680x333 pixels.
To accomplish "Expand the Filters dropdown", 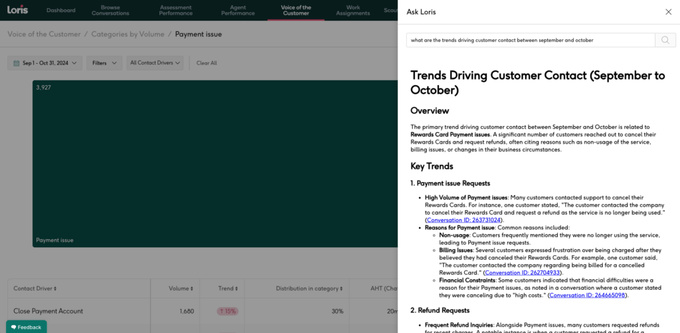I will pos(104,63).
